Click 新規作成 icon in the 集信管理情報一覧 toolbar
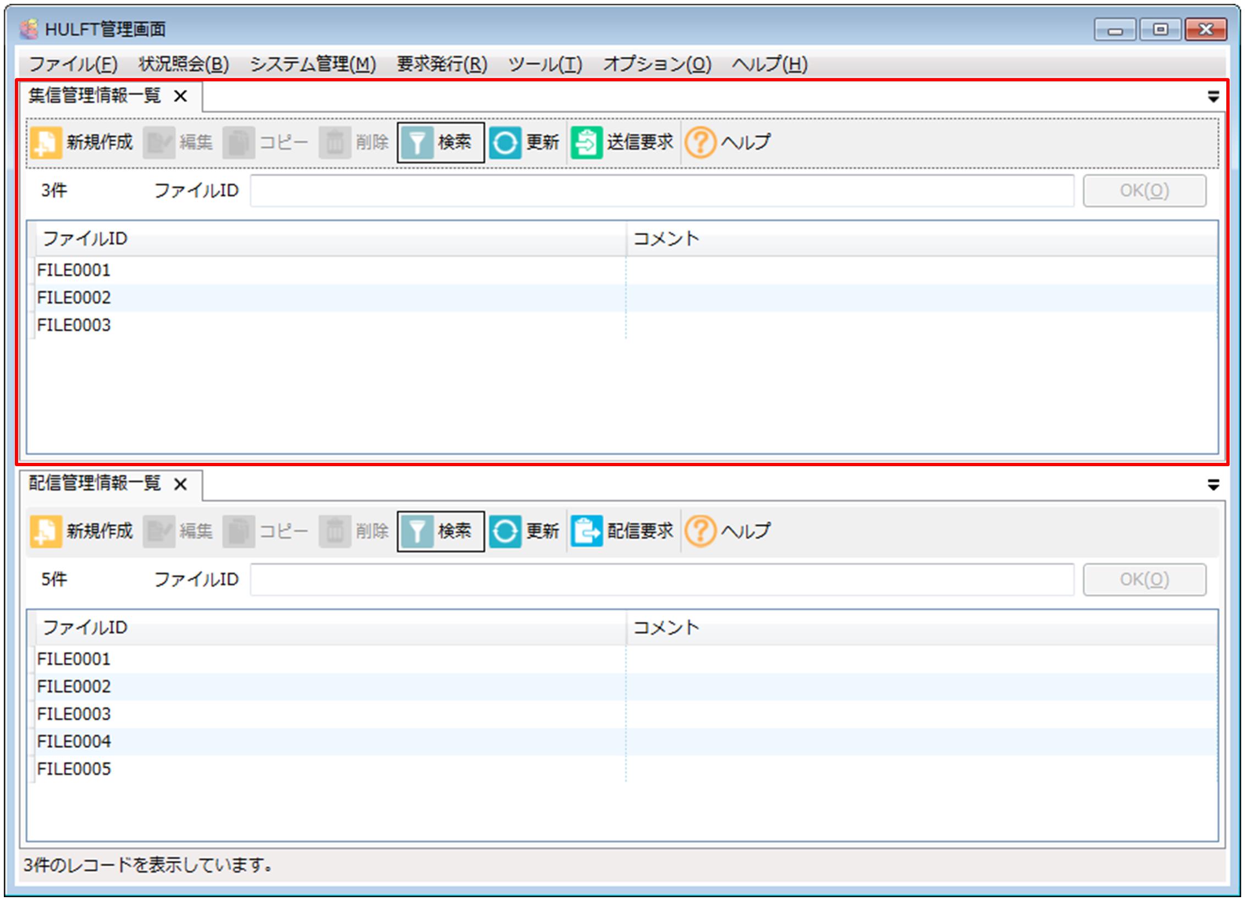Viewport: 1245px width, 901px height. point(46,143)
